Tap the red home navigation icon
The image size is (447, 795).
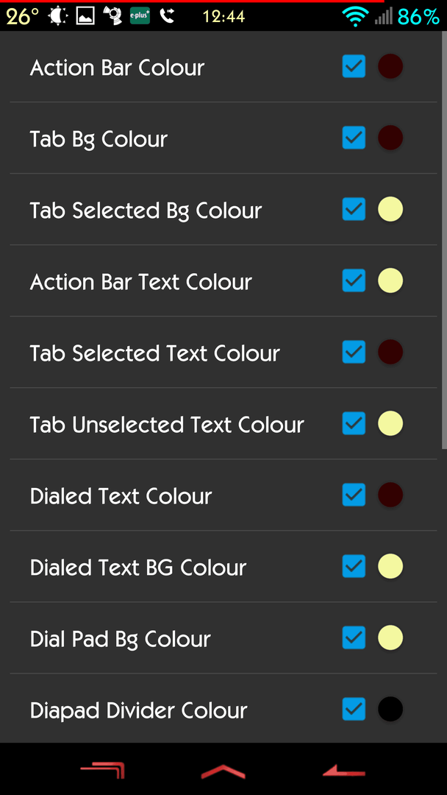223,771
